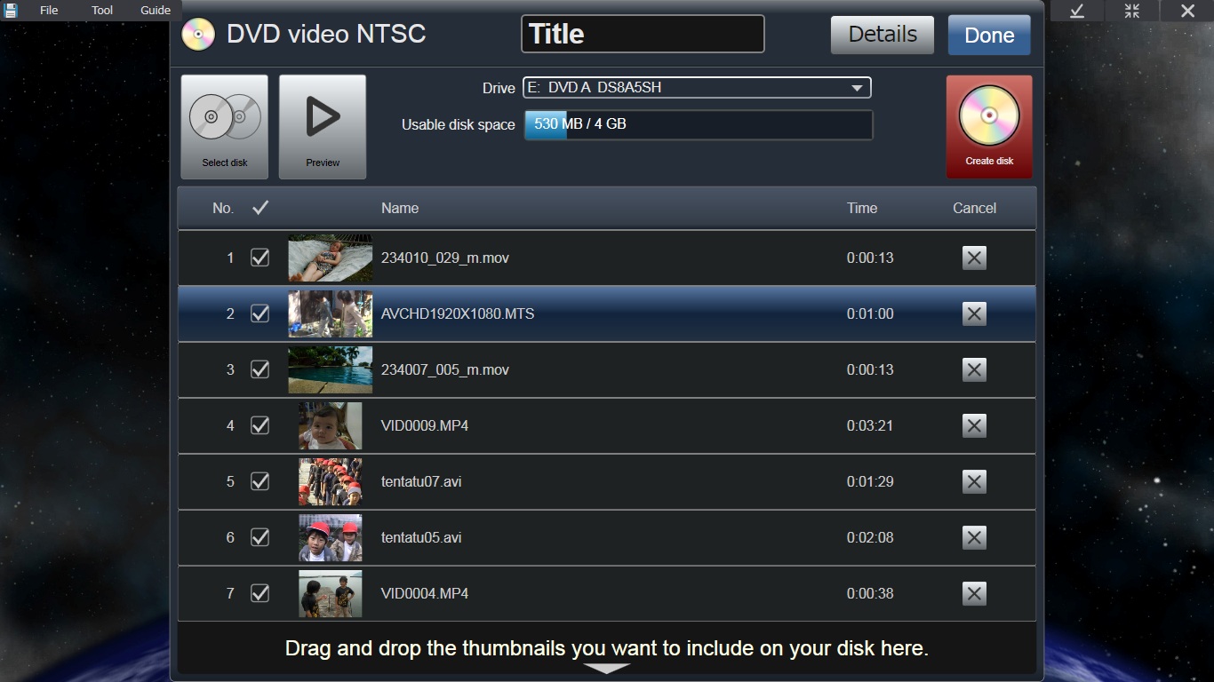Open the Drive dropdown showing E: DVD A DS8A5SH
This screenshot has height=682, width=1214.
tap(697, 88)
